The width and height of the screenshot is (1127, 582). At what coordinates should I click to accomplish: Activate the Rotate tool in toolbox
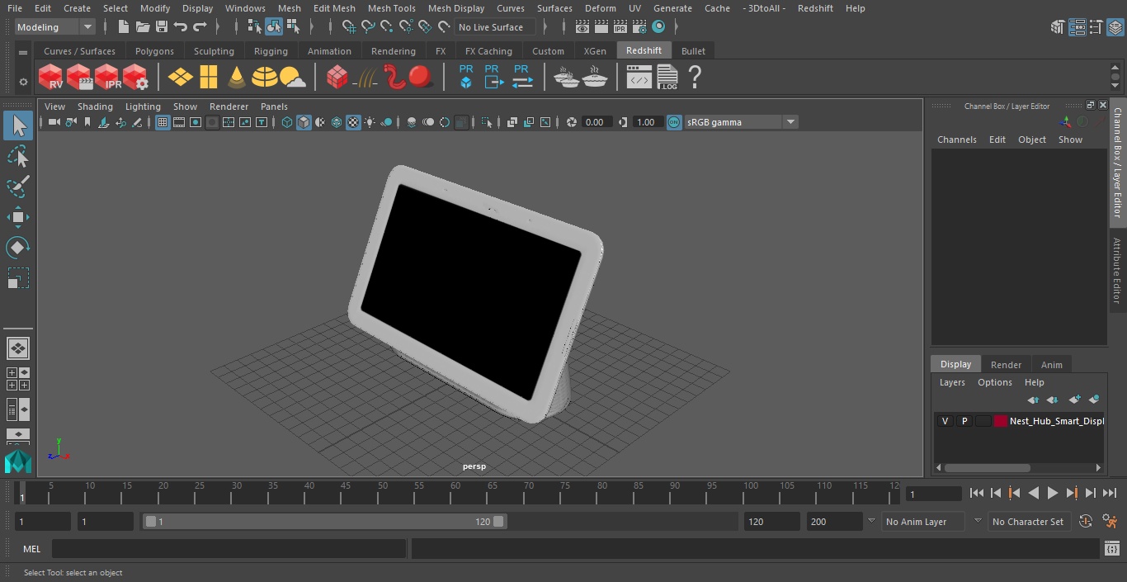point(18,247)
